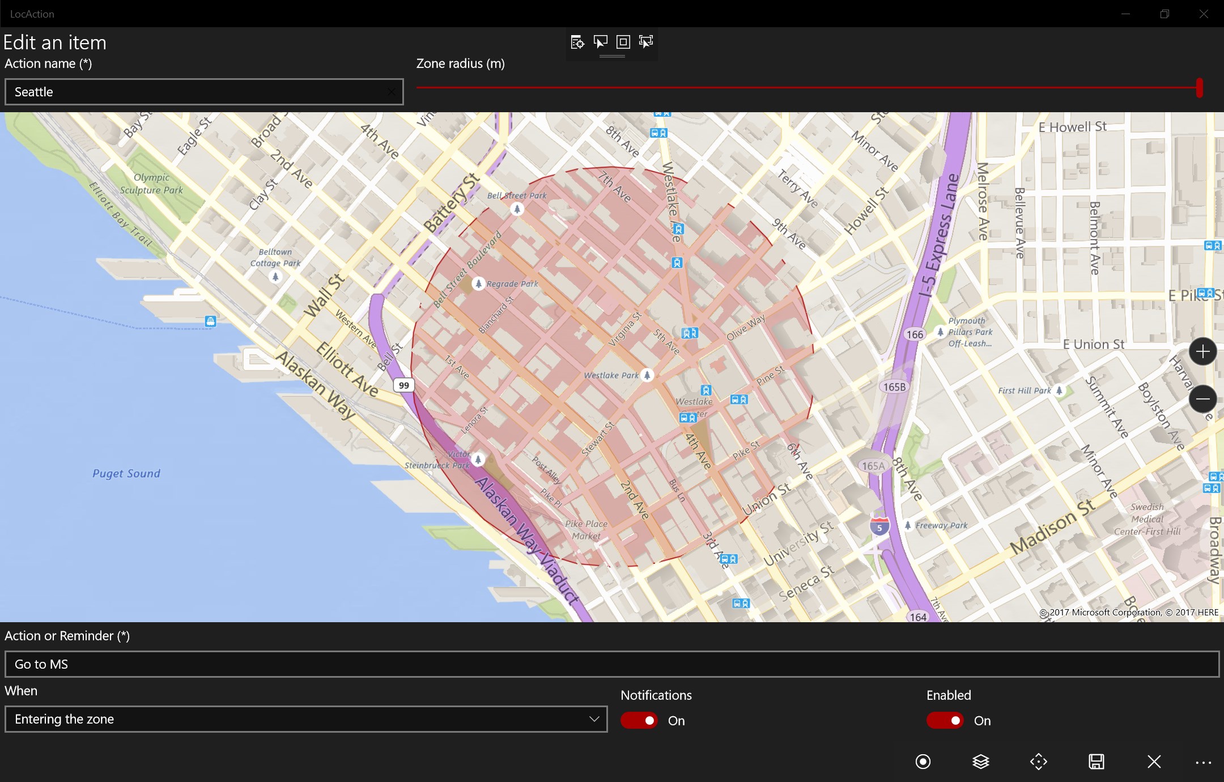The width and height of the screenshot is (1224, 782).
Task: Turn off the Enabled switch
Action: point(945,720)
